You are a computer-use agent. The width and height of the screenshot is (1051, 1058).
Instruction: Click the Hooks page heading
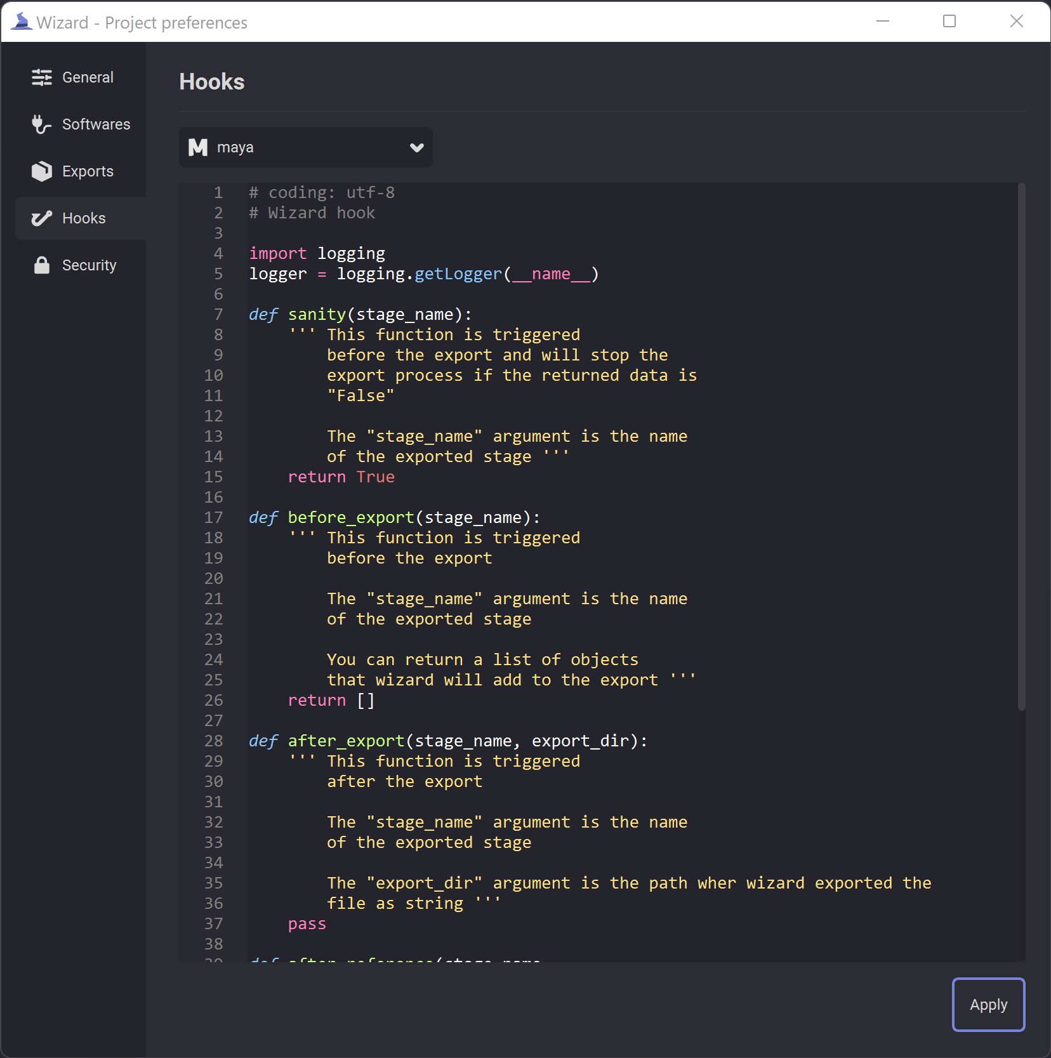[x=212, y=82]
